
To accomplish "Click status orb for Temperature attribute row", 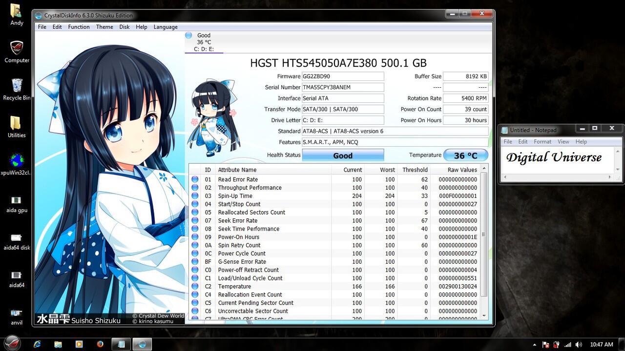I will tap(195, 287).
